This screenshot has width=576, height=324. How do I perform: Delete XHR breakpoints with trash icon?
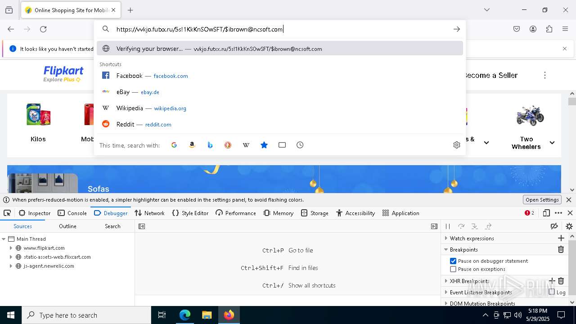561,281
